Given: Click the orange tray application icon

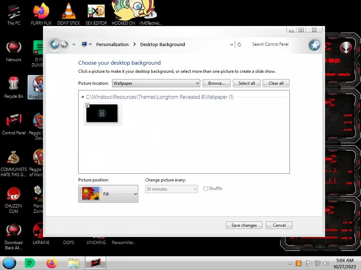Looking at the screenshot, I should point(299,263).
